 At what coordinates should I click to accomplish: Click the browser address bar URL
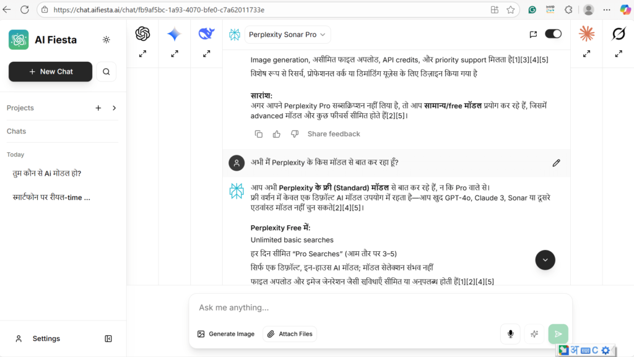click(159, 10)
